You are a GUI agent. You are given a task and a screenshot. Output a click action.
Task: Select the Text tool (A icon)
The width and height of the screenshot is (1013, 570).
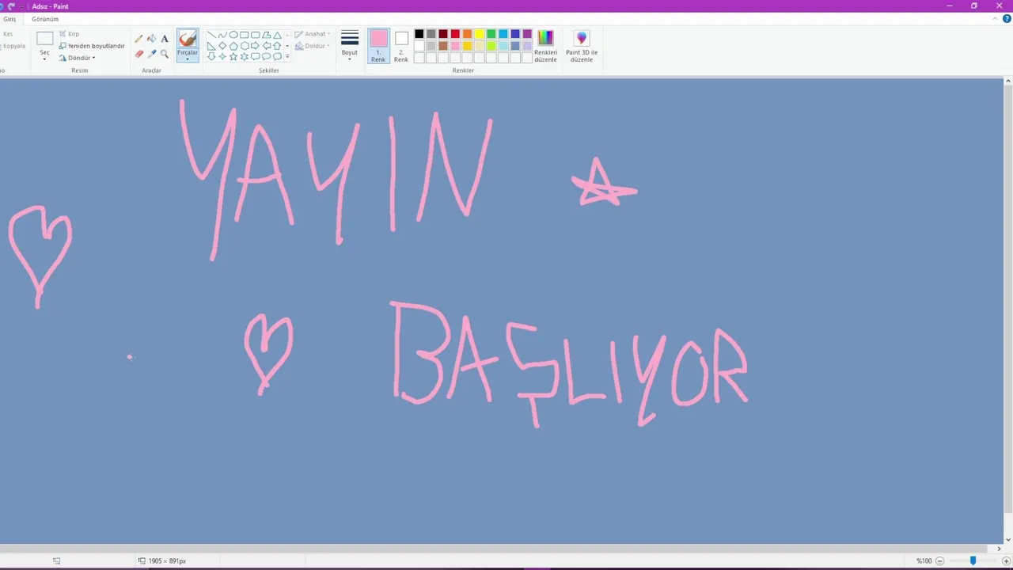(165, 39)
